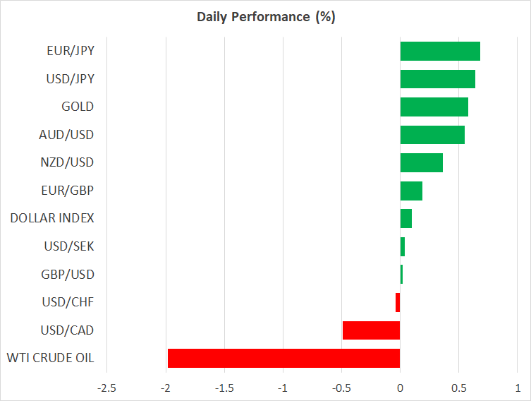Select the green EUR/JPY bar

point(440,51)
